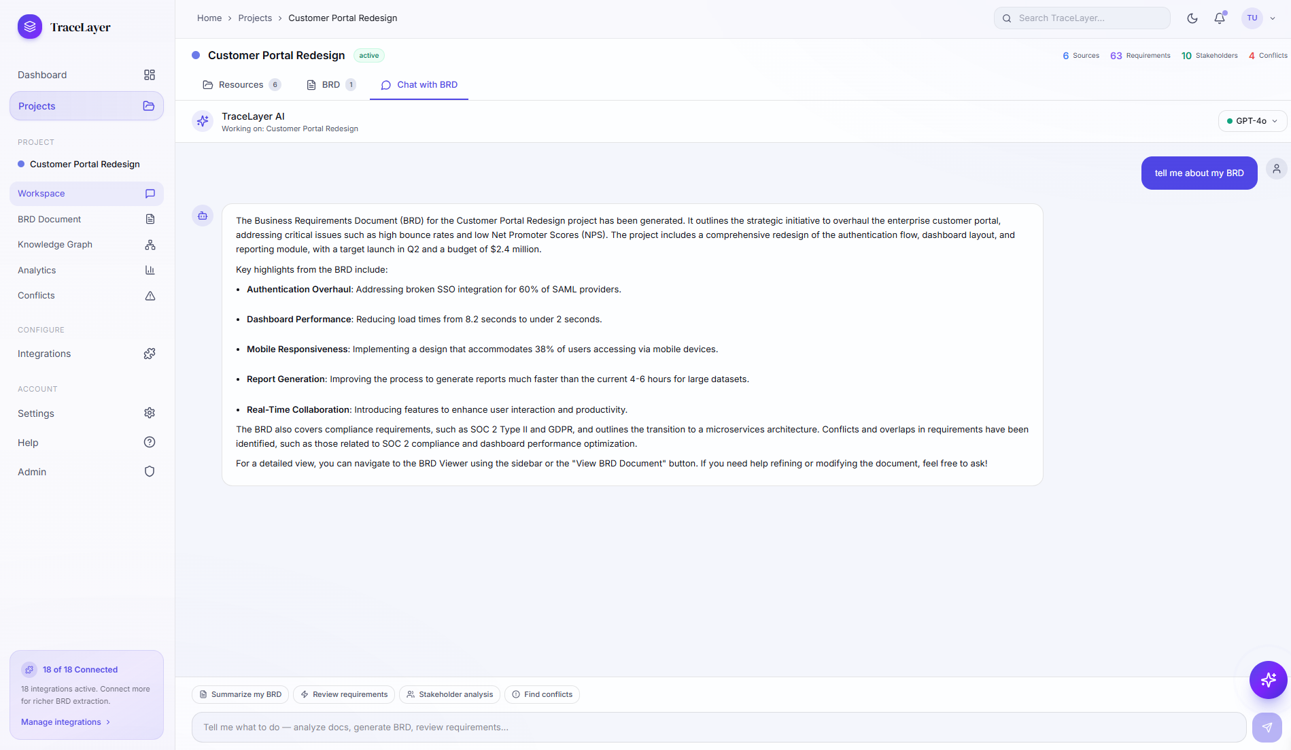Click the TraceLayer logo icon
This screenshot has height=750, width=1291.
click(x=29, y=27)
